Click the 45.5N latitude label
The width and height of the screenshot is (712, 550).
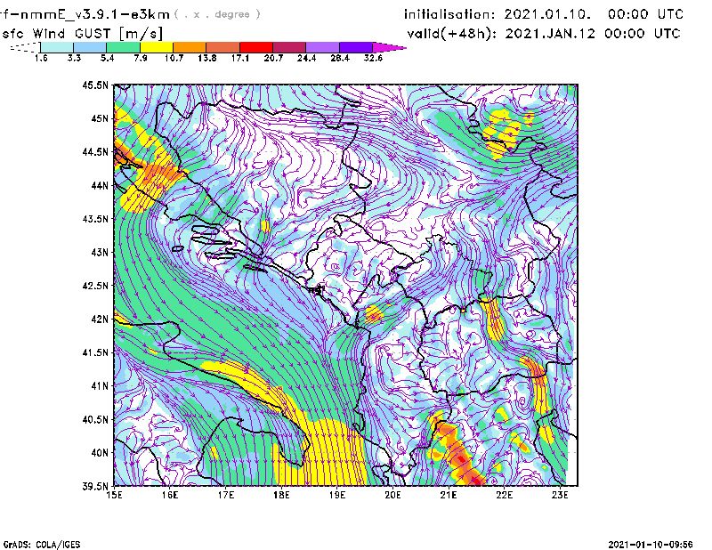95,85
